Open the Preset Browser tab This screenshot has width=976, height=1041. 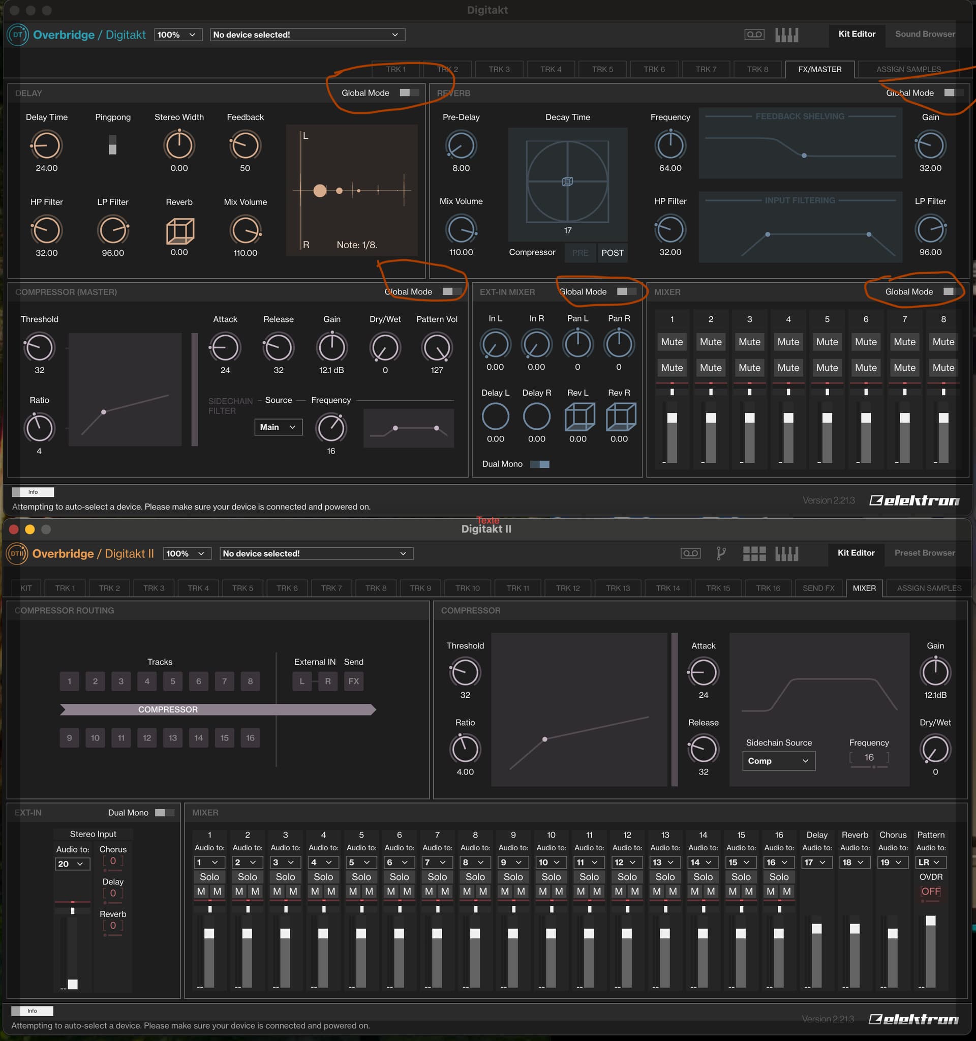(924, 553)
